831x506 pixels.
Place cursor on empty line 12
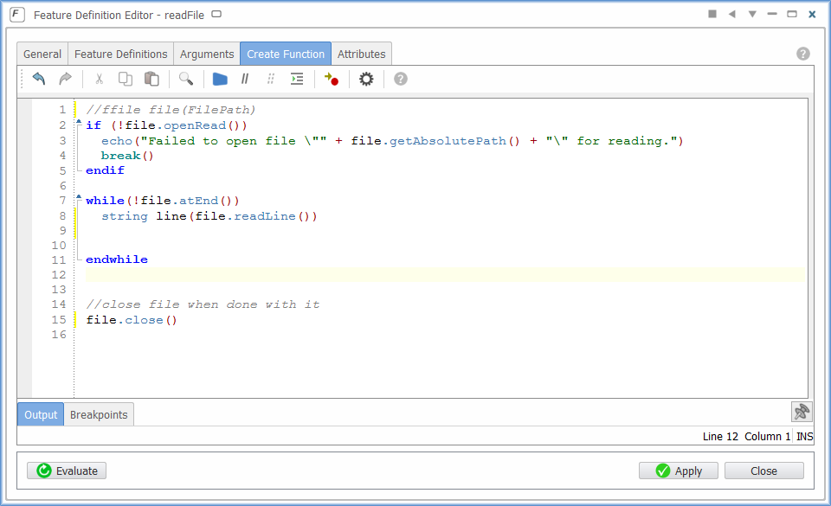point(445,275)
